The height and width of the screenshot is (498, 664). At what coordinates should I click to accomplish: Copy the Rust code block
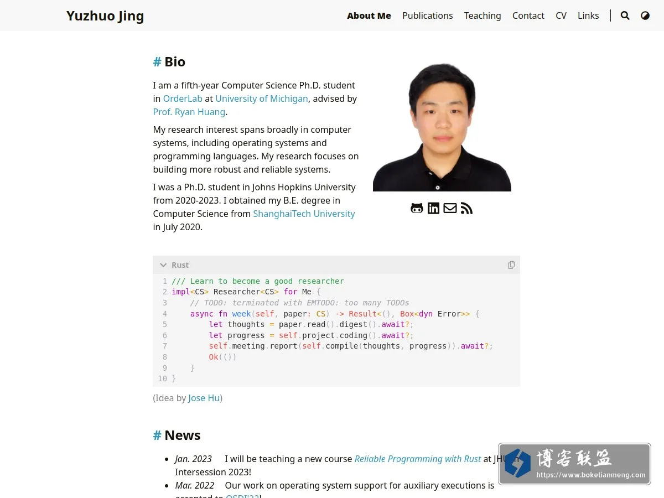pos(511,265)
